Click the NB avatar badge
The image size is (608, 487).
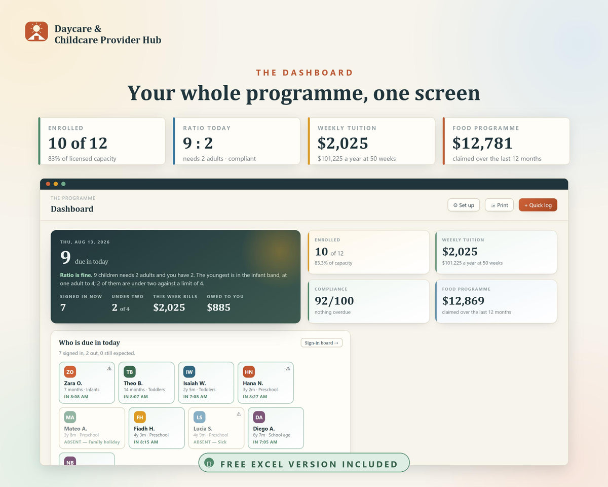[x=70, y=462]
